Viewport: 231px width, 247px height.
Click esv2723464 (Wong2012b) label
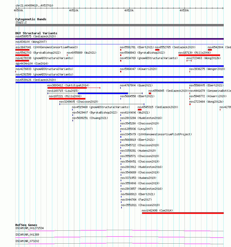click(206, 102)
